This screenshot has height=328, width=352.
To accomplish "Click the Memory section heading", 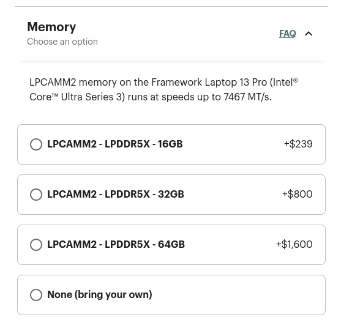I will (x=51, y=27).
